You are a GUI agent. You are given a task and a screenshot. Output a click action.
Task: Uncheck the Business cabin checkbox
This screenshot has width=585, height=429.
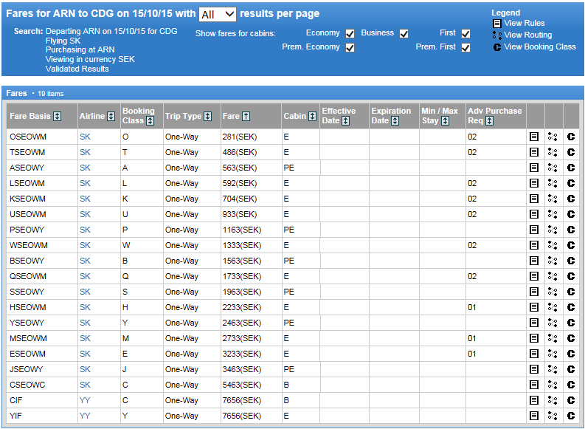click(404, 34)
